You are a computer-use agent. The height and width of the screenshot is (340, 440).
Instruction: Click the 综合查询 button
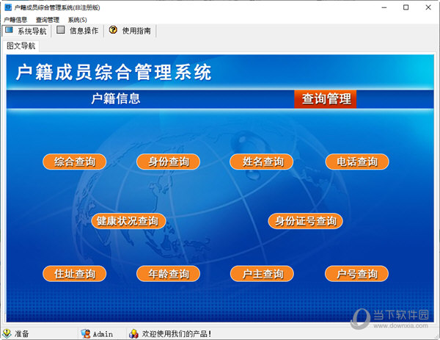coord(74,162)
